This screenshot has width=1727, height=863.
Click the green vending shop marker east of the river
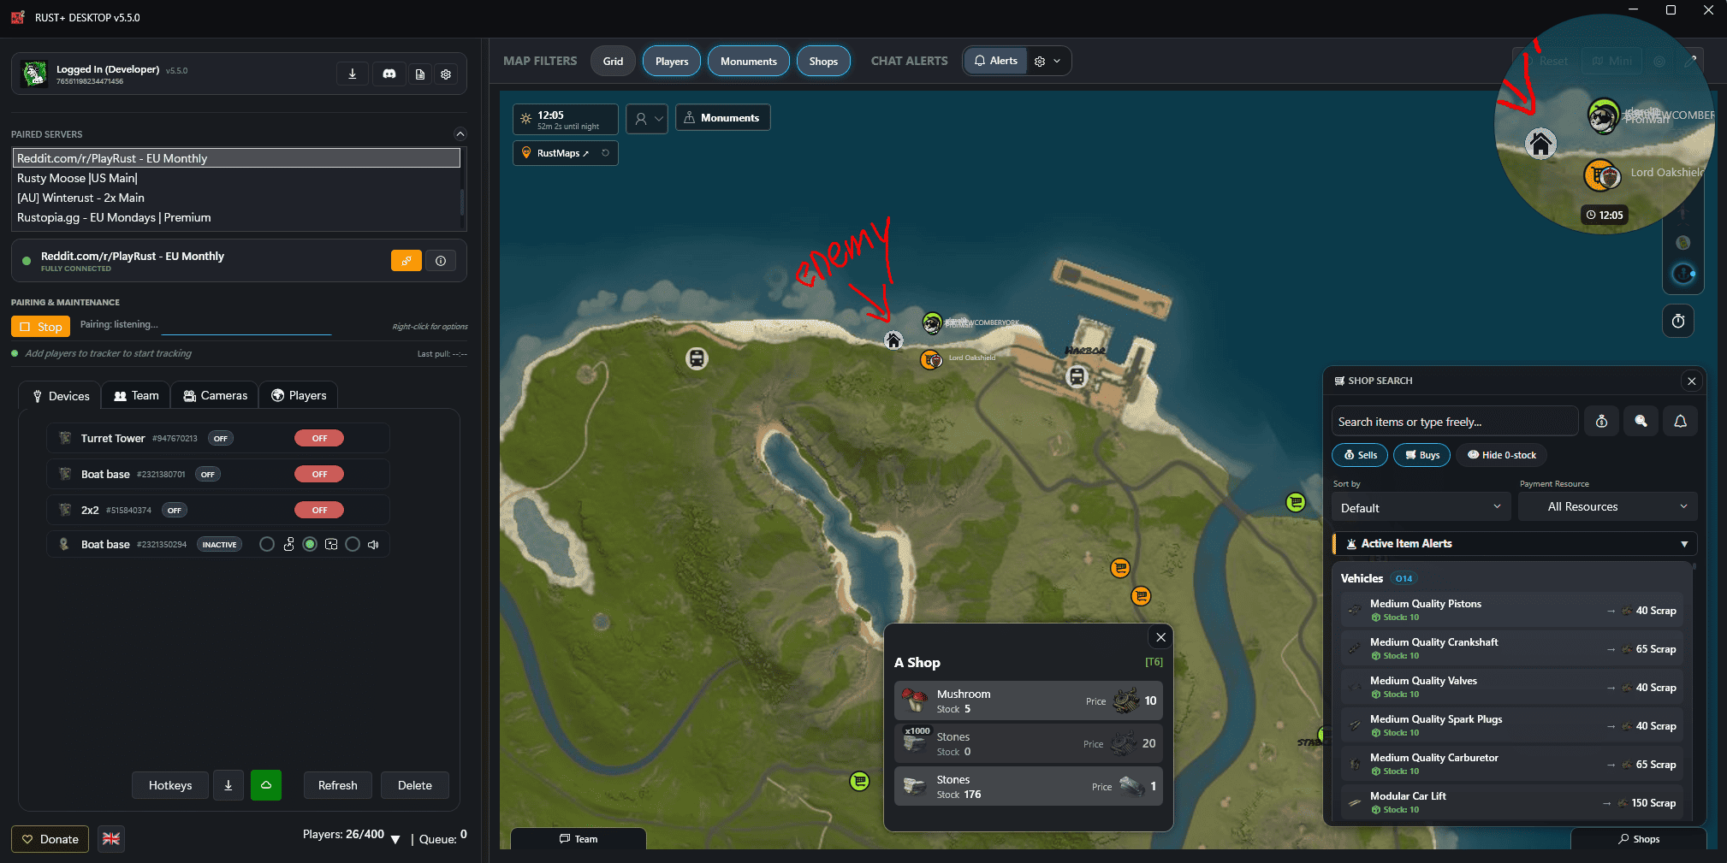coord(1296,503)
